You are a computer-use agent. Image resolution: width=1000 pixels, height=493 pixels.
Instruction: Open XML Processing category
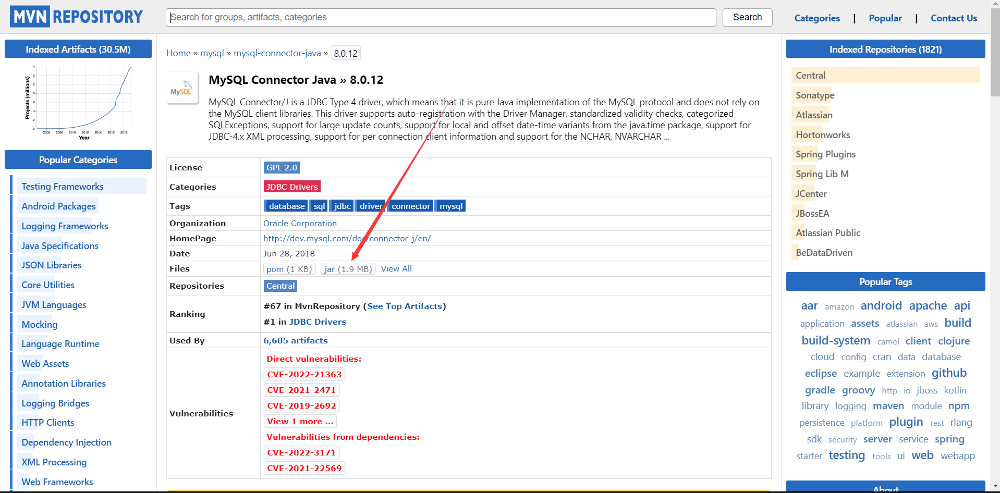54,462
